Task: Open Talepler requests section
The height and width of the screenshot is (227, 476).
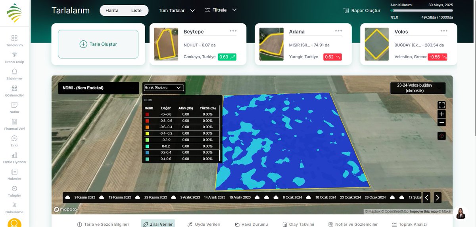Action: [x=14, y=191]
